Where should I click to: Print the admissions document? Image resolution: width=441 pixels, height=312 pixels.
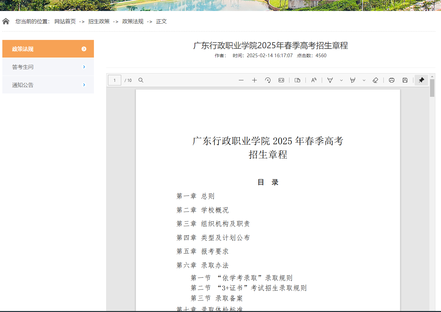392,80
